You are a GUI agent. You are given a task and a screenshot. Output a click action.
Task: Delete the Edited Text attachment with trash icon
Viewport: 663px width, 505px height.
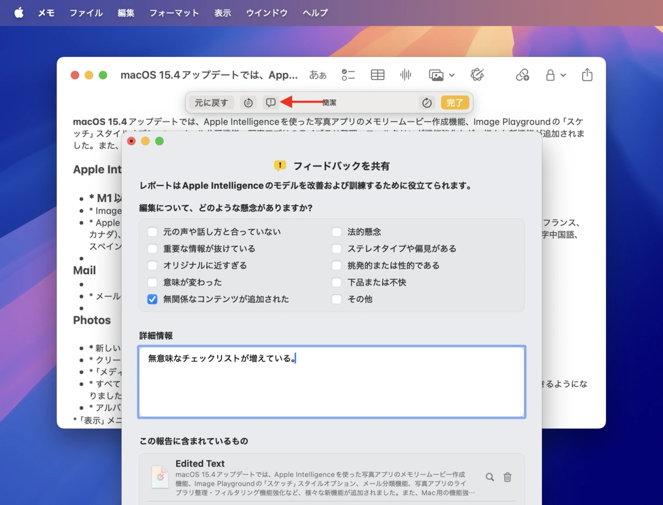pyautogui.click(x=508, y=477)
